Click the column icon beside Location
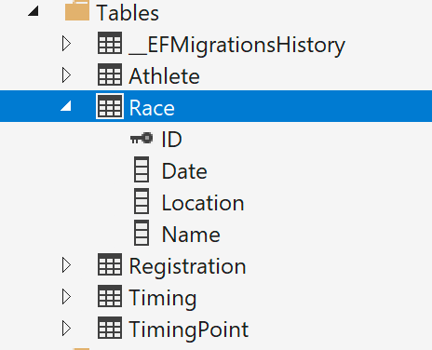The height and width of the screenshot is (350, 432). point(142,201)
